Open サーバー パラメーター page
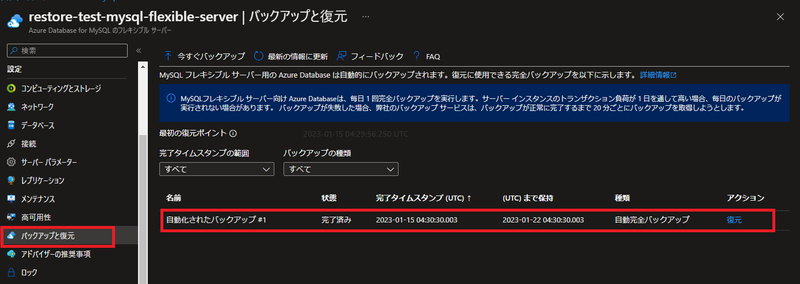This screenshot has height=284, width=800. [x=49, y=162]
